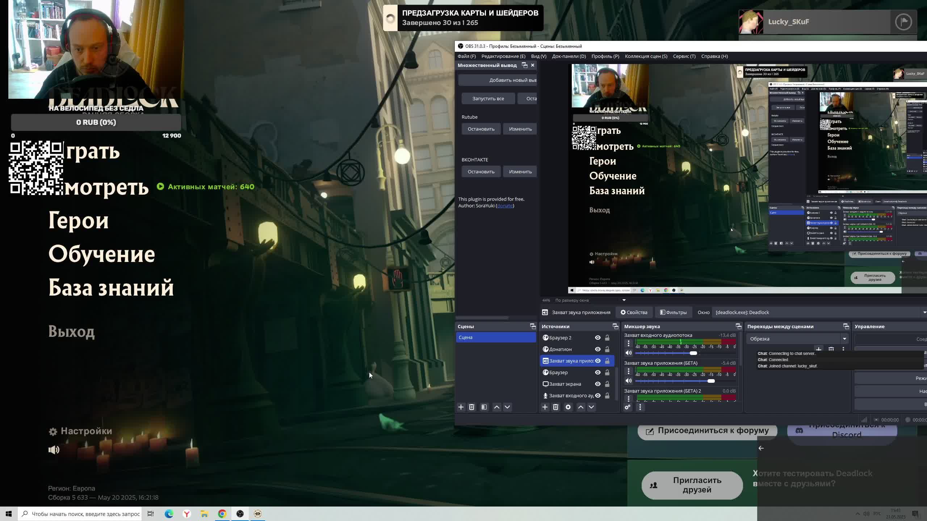Open three-dot menu for Захват входного аудиопотока
The width and height of the screenshot is (927, 521).
(629, 343)
